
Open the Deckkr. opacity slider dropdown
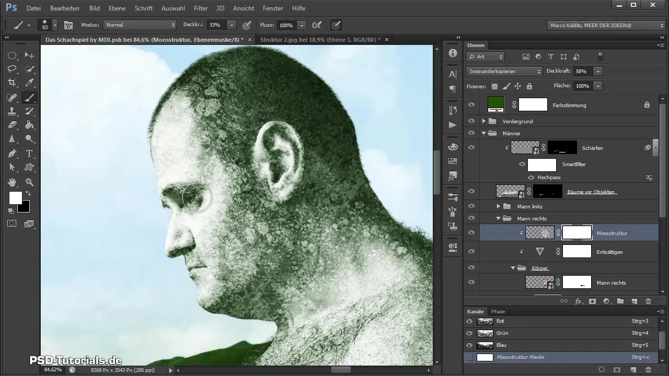pyautogui.click(x=232, y=25)
